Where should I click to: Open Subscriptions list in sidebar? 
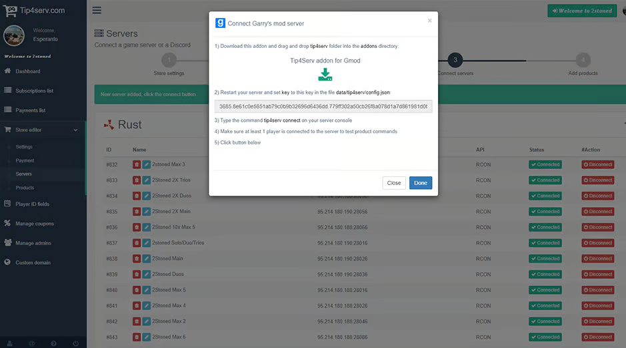coord(34,91)
